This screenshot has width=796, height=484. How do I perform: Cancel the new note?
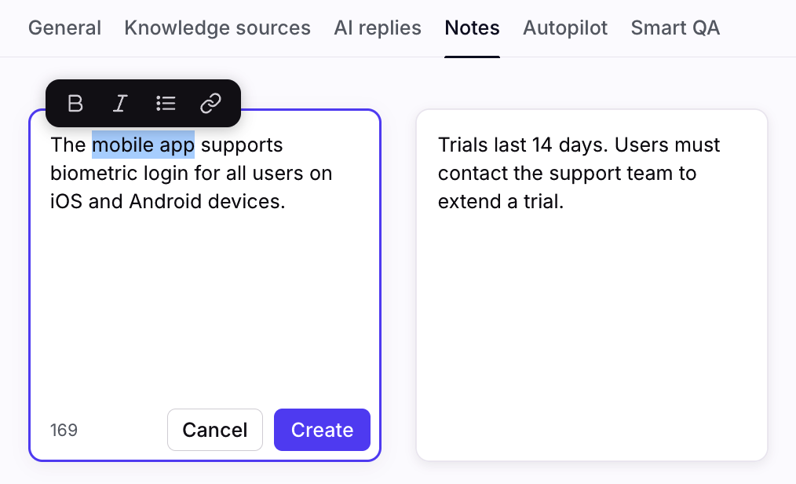coord(215,430)
